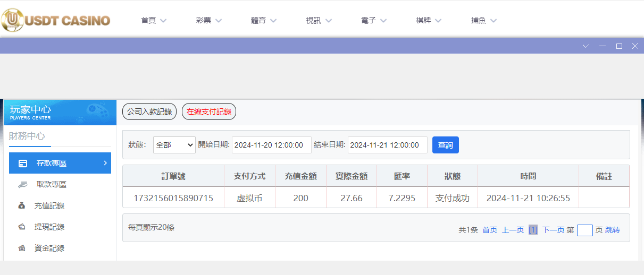Expand the 彩票 navigation menu
The width and height of the screenshot is (644, 275).
tap(208, 21)
